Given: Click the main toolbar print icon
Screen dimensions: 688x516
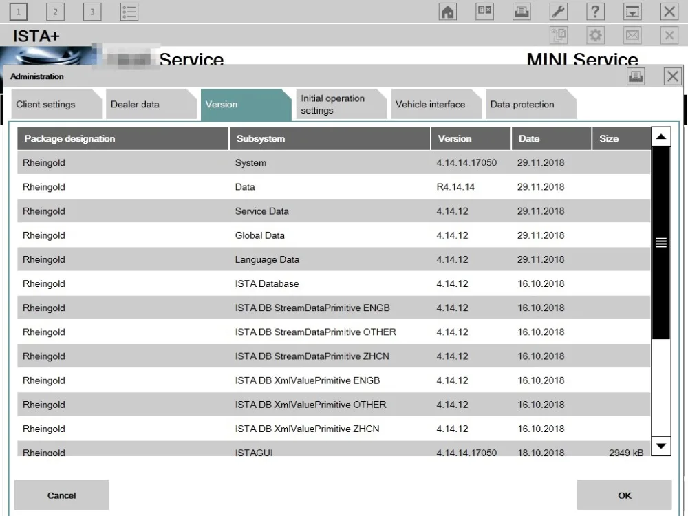Looking at the screenshot, I should [x=522, y=12].
